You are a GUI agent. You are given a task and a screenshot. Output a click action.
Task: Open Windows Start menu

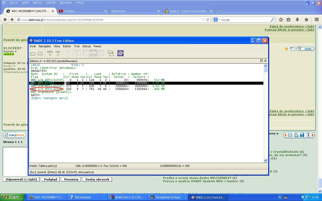[12, 197]
